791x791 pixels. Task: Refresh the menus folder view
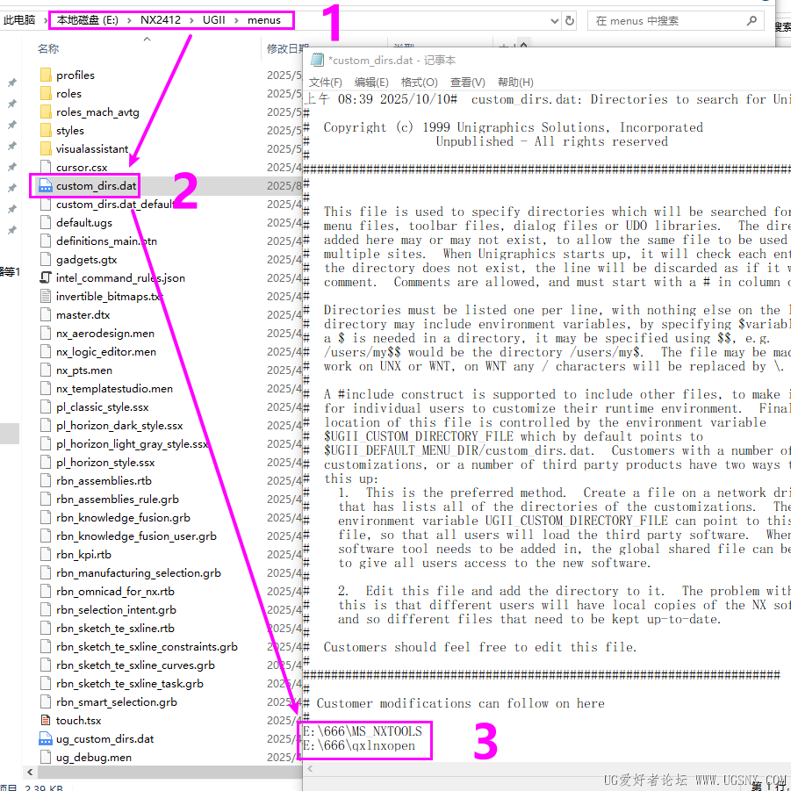[x=570, y=21]
